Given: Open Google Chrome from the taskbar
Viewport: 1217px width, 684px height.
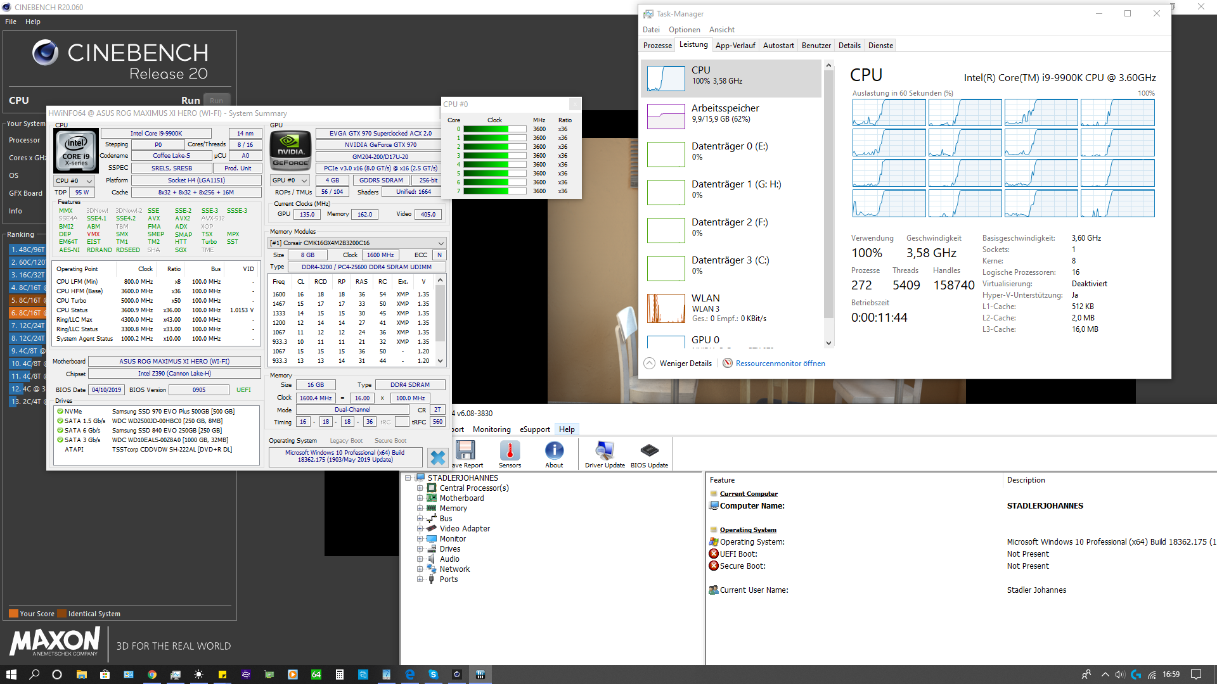Looking at the screenshot, I should tap(152, 674).
